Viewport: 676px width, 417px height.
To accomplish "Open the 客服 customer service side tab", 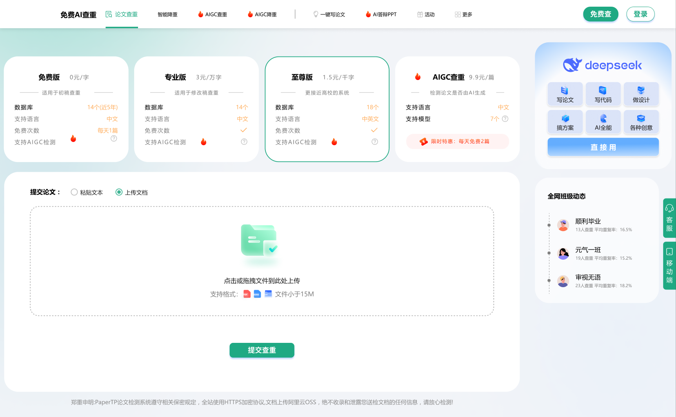I will [669, 218].
